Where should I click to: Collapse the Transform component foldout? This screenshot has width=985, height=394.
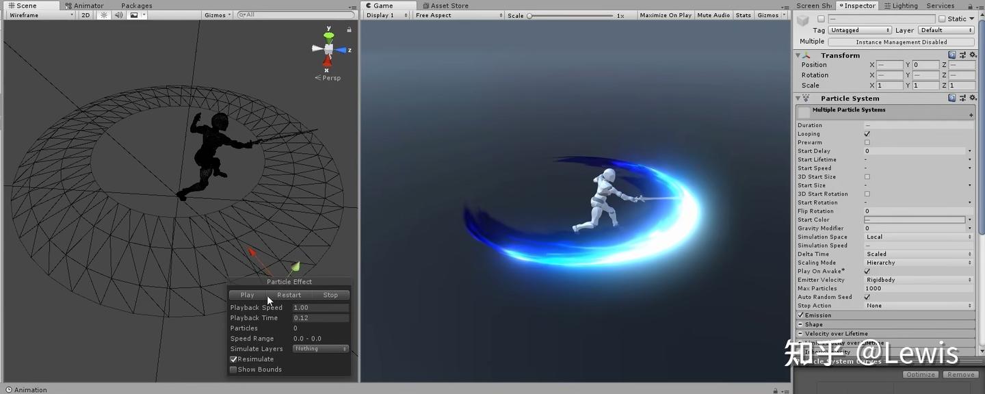tap(798, 55)
